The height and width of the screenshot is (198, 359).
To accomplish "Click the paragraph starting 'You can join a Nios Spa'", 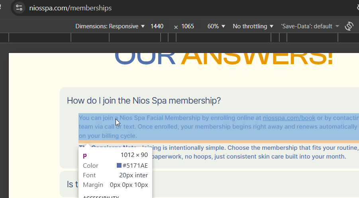I will click(219, 127).
